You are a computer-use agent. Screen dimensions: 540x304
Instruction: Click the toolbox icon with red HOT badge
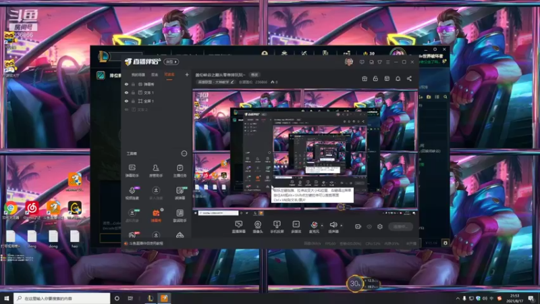[132, 235]
